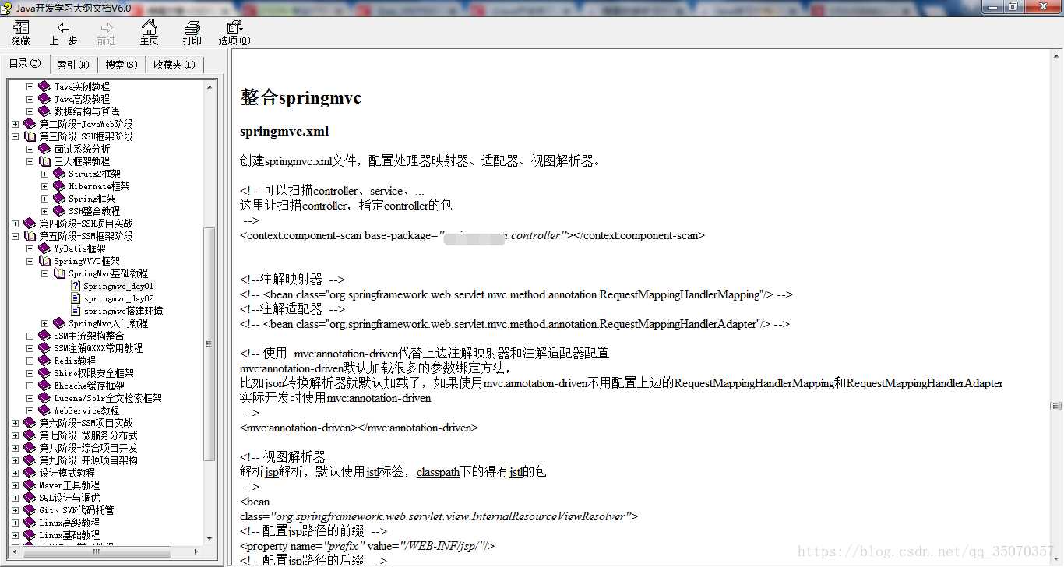The width and height of the screenshot is (1064, 567).
Task: Click book icon beside MyBatis框架
Action: (44, 248)
